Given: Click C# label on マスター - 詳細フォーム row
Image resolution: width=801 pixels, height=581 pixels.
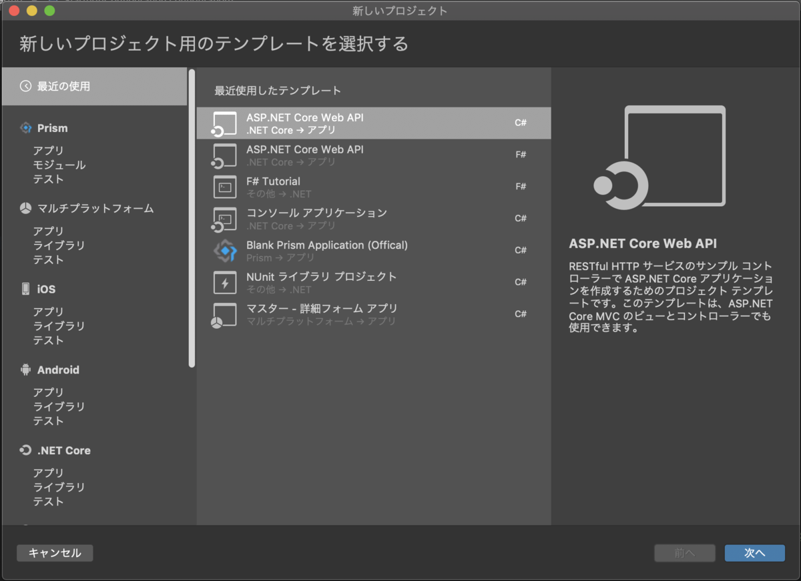Looking at the screenshot, I should coord(521,314).
